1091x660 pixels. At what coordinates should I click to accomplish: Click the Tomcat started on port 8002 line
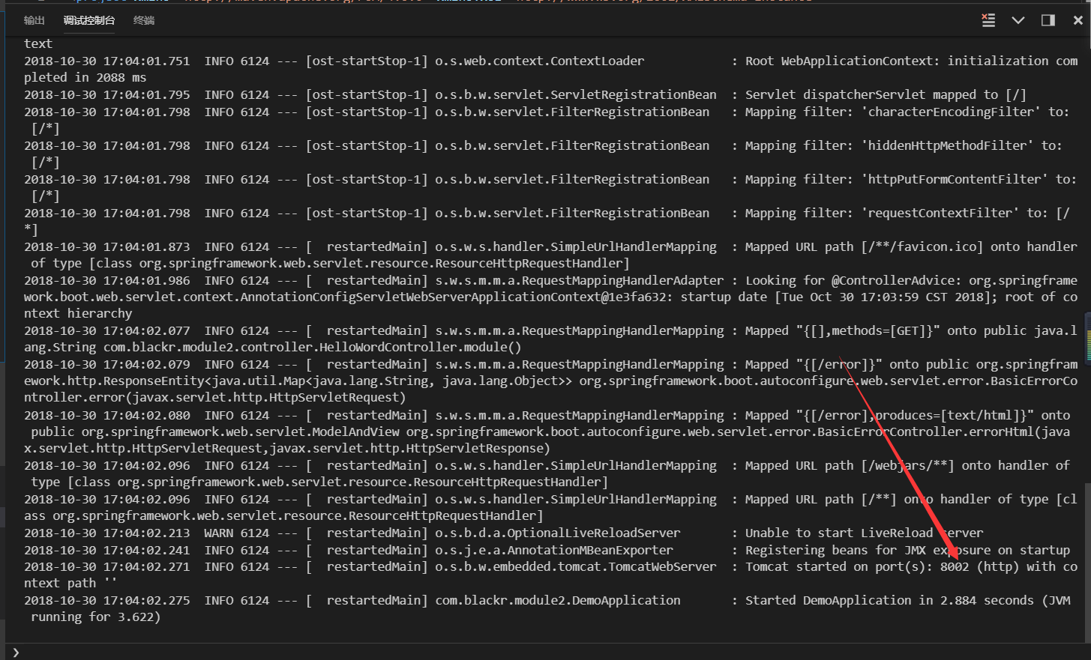pos(525,566)
